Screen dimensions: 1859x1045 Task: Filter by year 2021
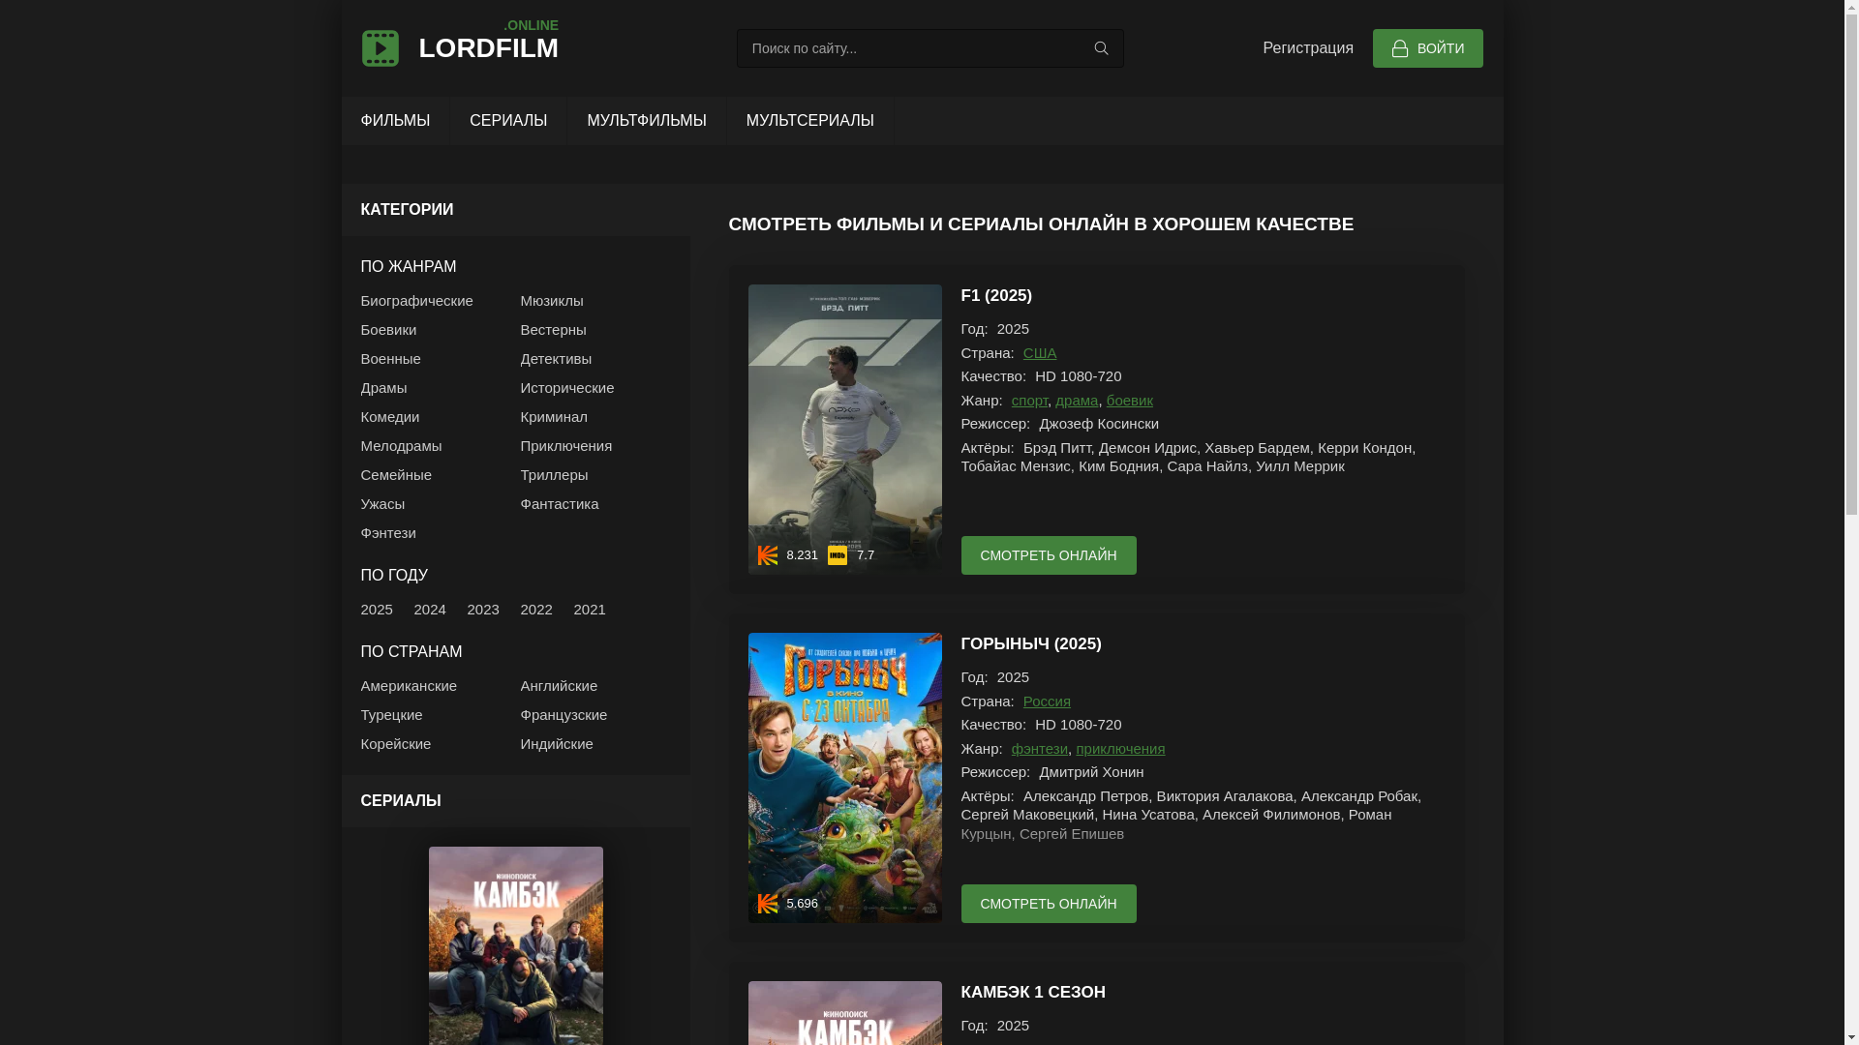(x=590, y=610)
